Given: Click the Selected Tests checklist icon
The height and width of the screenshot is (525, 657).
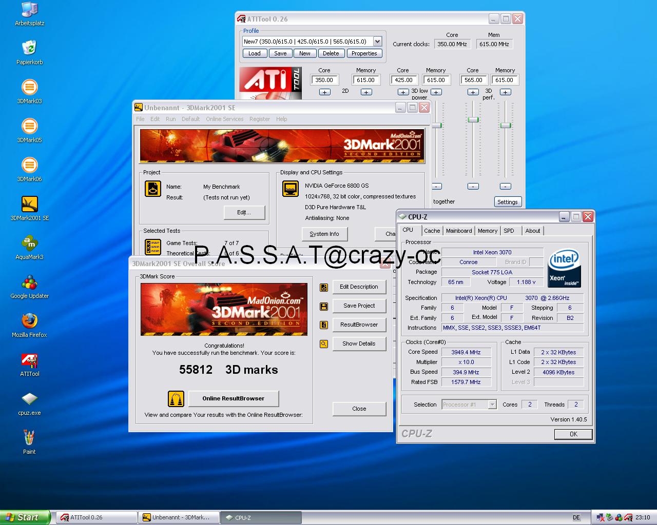Looking at the screenshot, I should (153, 247).
